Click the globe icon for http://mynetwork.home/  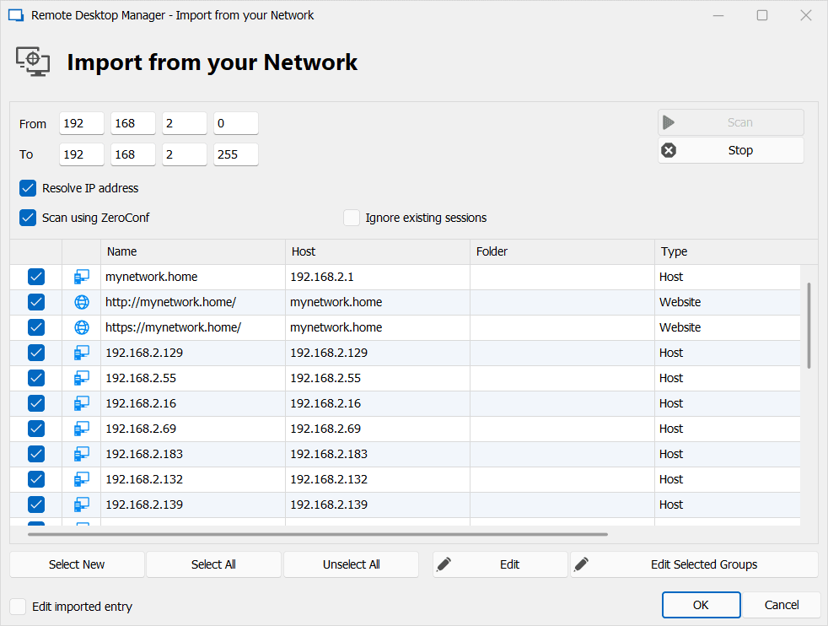click(81, 302)
